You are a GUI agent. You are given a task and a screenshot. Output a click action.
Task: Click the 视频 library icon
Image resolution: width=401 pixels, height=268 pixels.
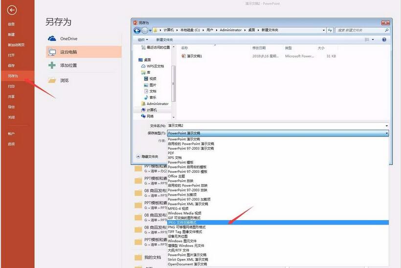146,79
